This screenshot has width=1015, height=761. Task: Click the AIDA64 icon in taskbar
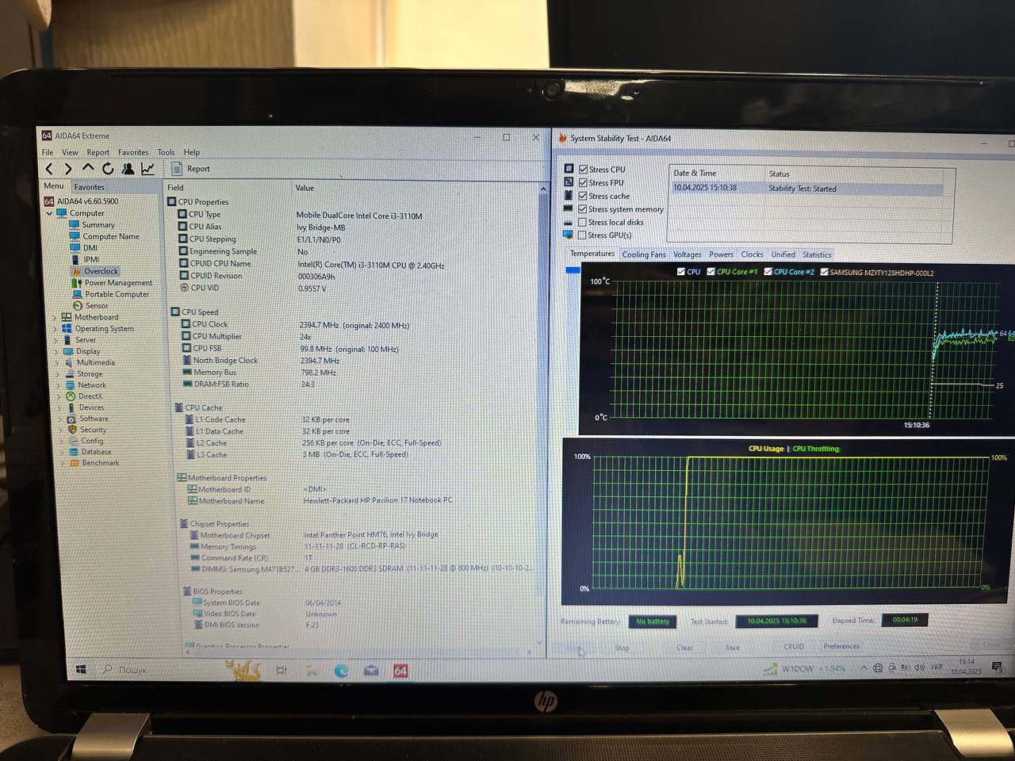click(400, 671)
